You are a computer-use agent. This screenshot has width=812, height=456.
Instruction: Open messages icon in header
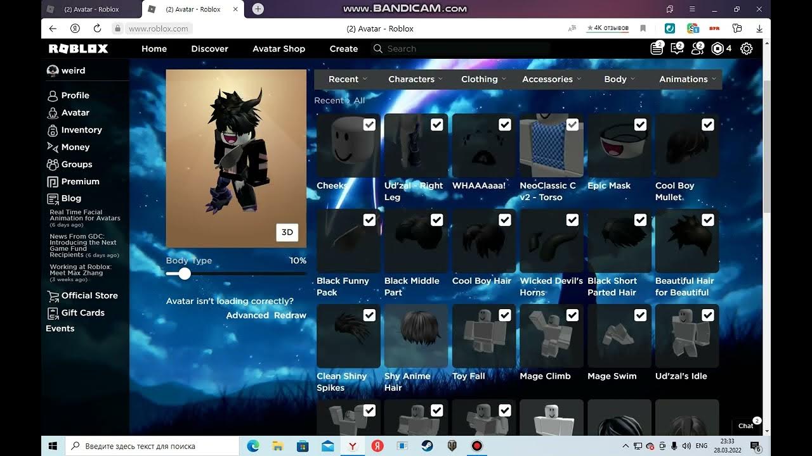[x=677, y=49]
